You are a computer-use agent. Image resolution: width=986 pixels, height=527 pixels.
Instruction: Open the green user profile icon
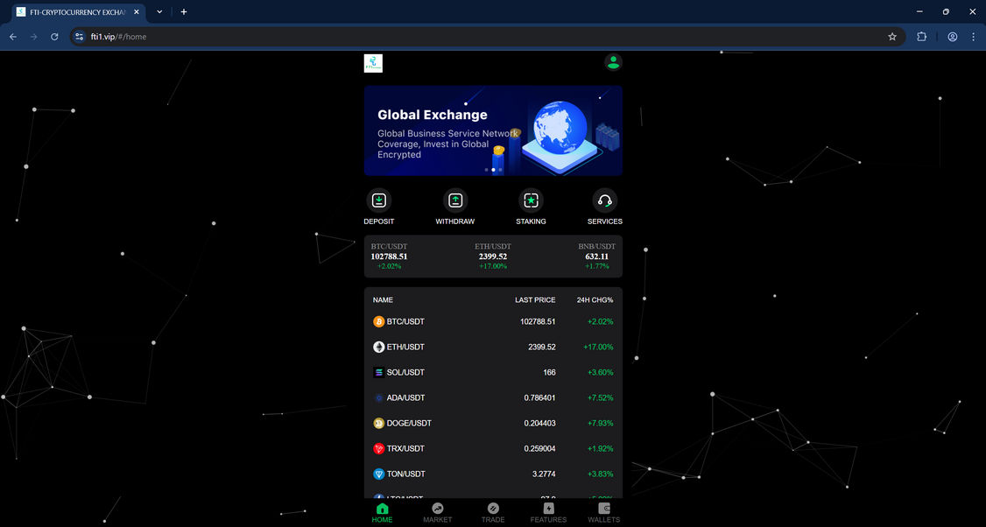pyautogui.click(x=613, y=62)
